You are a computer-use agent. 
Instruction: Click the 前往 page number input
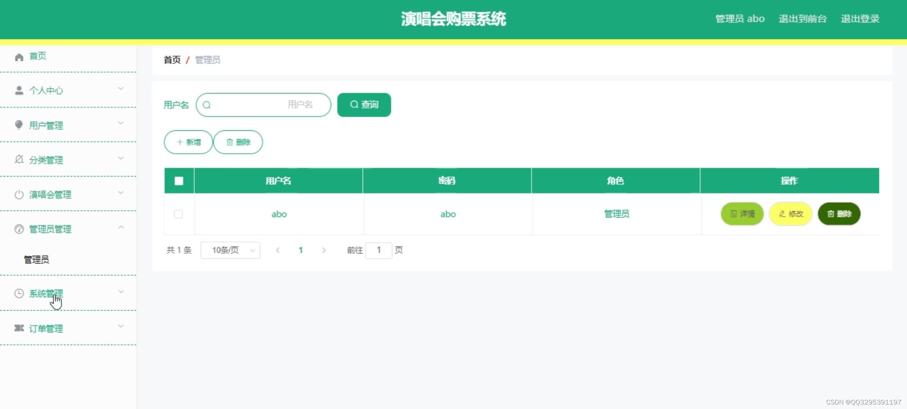pyautogui.click(x=378, y=250)
